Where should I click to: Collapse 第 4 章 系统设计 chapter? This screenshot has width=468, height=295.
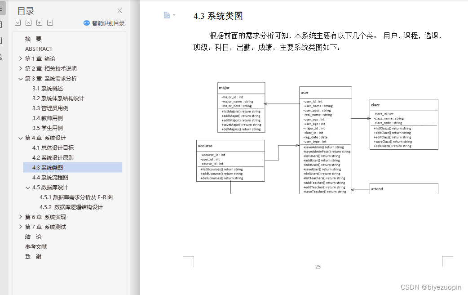click(x=20, y=138)
